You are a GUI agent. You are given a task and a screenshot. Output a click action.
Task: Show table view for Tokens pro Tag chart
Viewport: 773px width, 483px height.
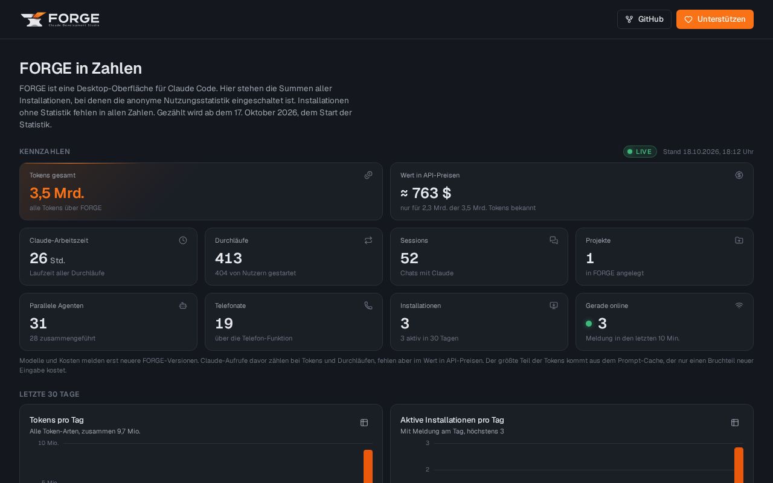(x=364, y=423)
